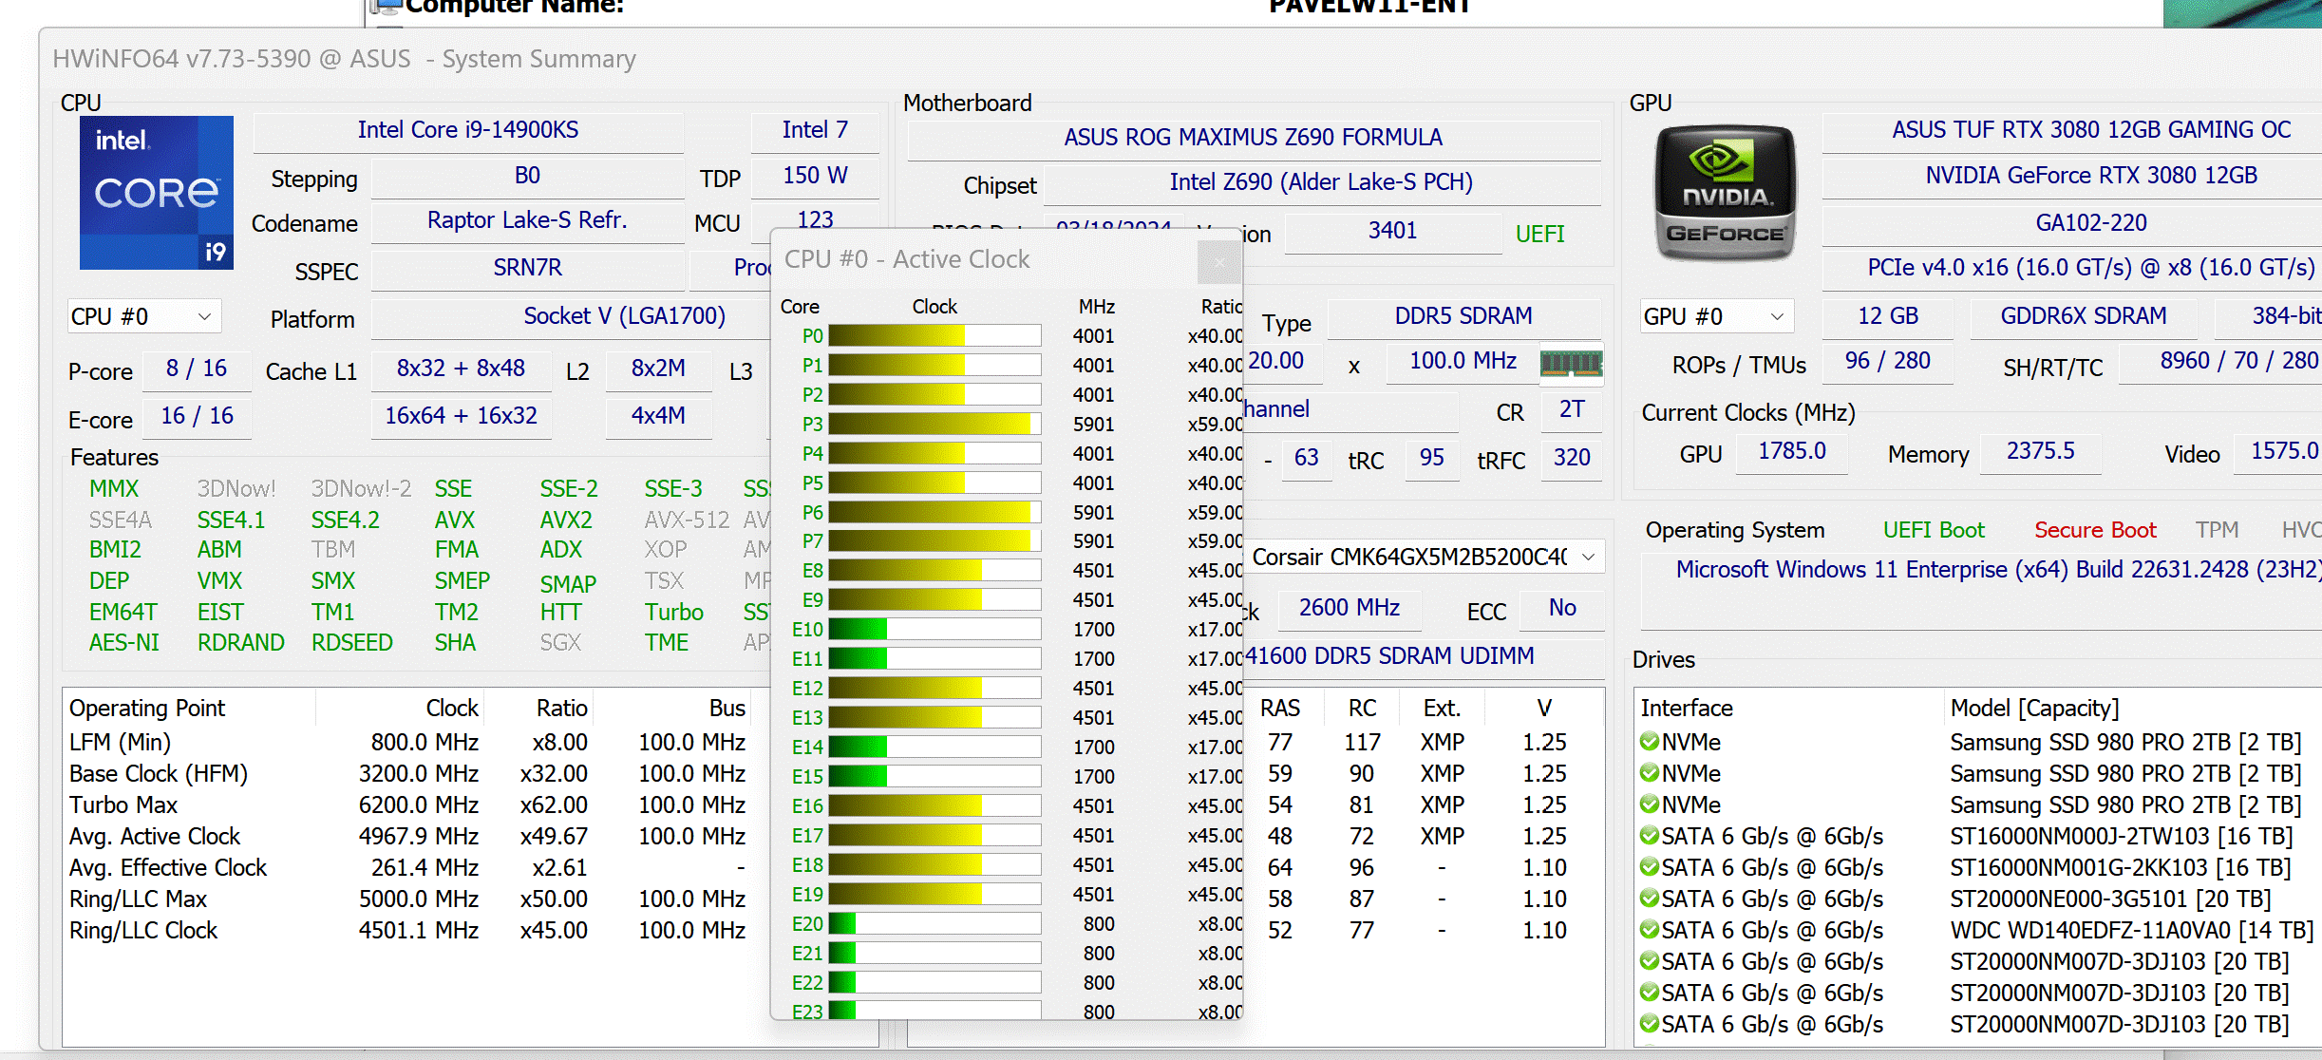
Task: Click the 150 W TDP value
Action: coord(815,176)
